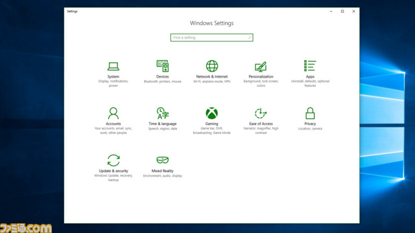Click the System label text
Screen dimensions: 415x233
(113, 76)
